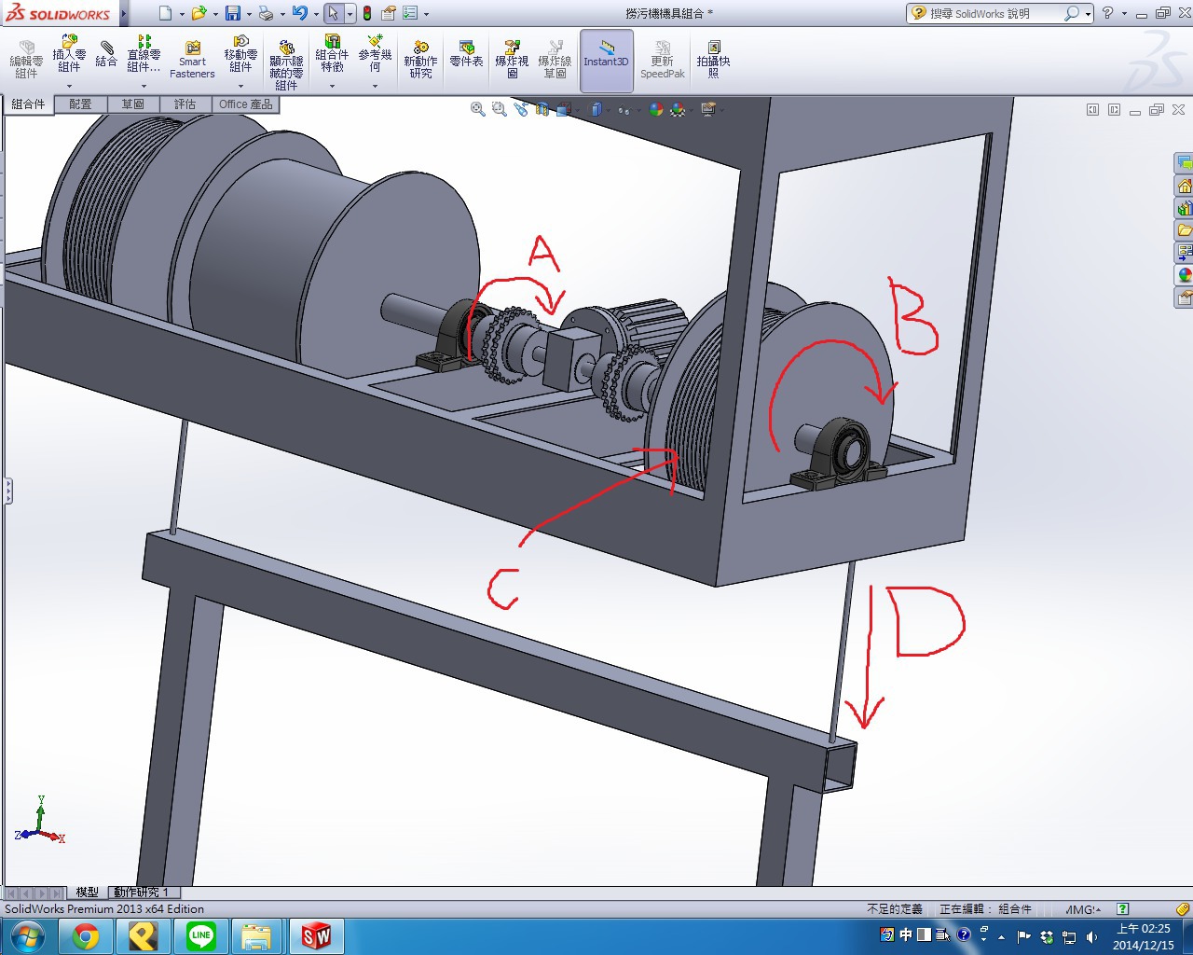Open the 動作研究 1 bottom tab

[141, 893]
